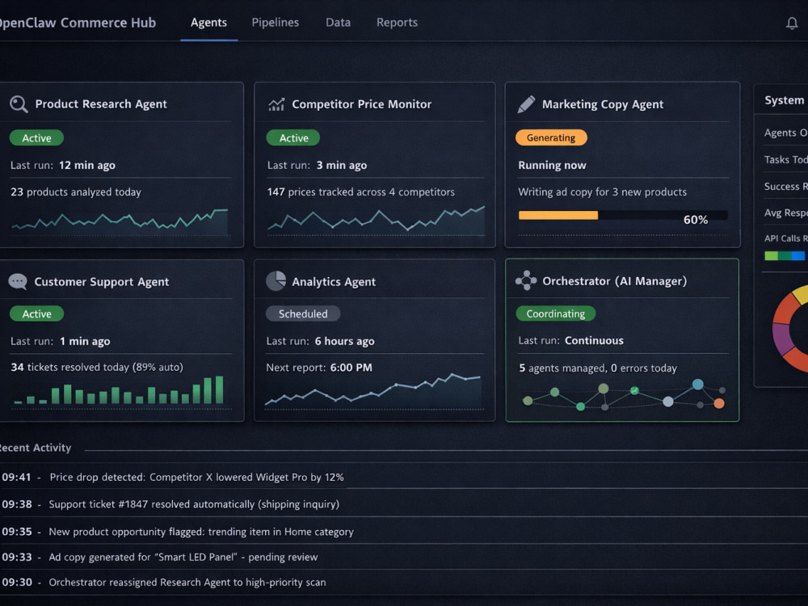Image resolution: width=808 pixels, height=606 pixels.
Task: Open the Customer Support Agent title
Action: (x=102, y=282)
